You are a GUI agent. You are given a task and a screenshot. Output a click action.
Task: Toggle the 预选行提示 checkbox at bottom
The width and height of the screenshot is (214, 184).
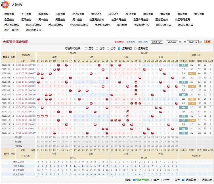coord(134,180)
